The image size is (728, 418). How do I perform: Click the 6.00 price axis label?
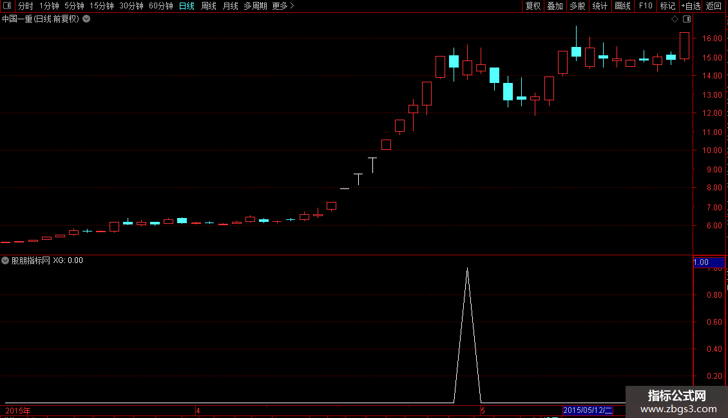click(714, 225)
